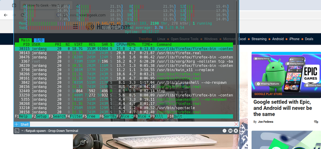The width and height of the screenshot is (321, 149).
Task: Select the Shell session tab
Action: click(x=25, y=124)
